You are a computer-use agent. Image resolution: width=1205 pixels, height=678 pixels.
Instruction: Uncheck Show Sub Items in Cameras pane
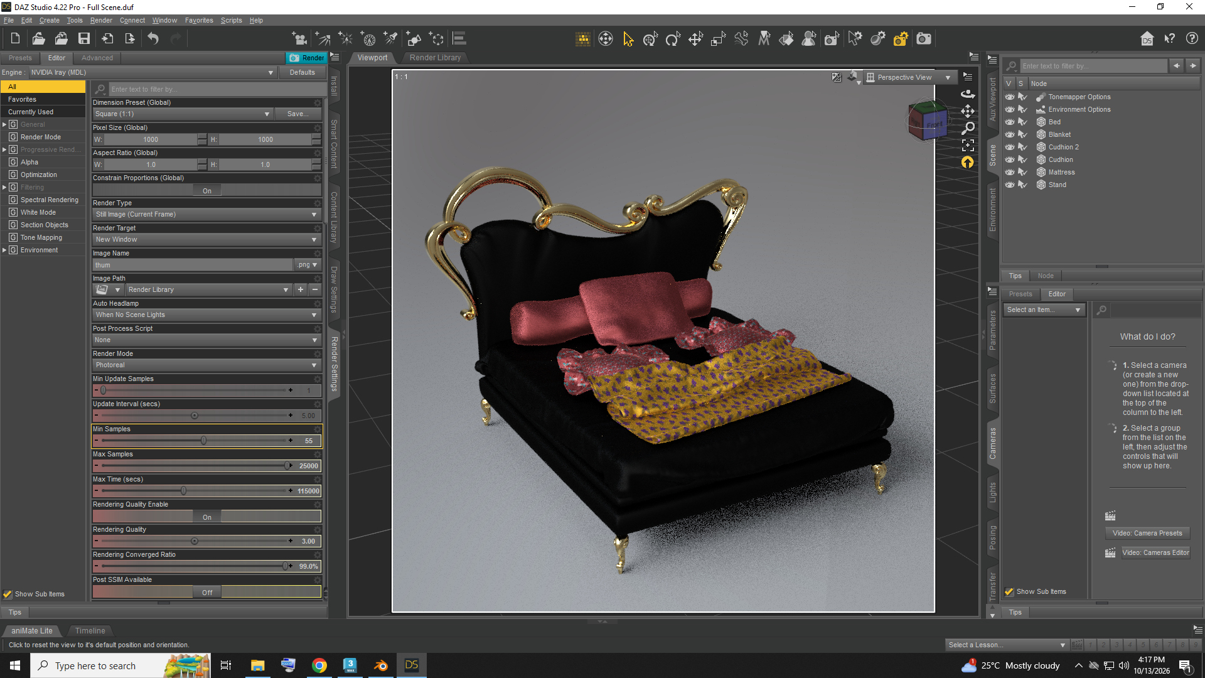pyautogui.click(x=1009, y=591)
